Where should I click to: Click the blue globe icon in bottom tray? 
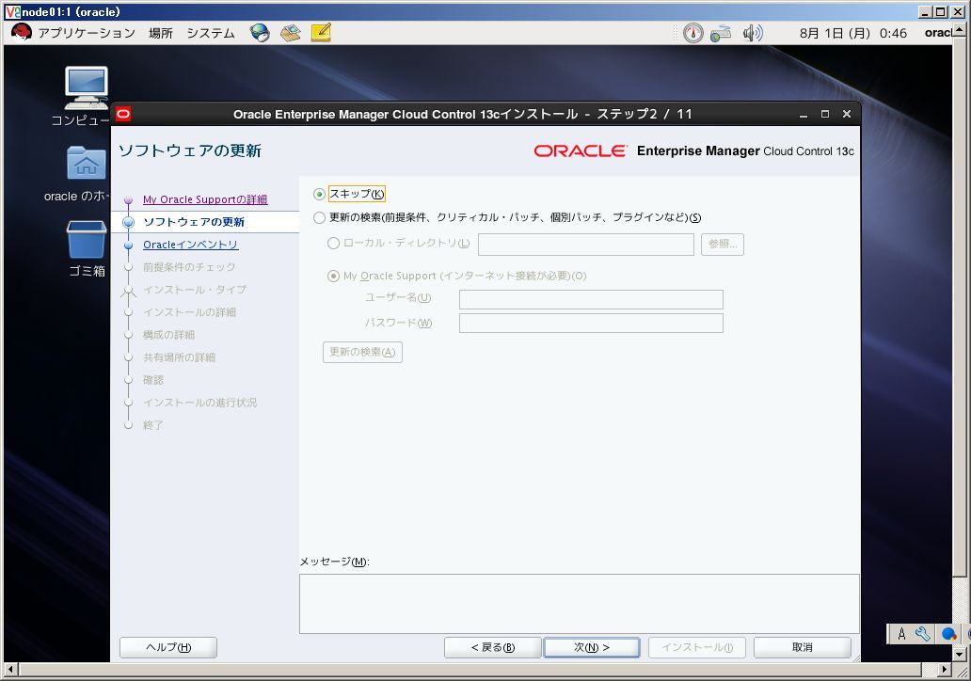(x=948, y=634)
